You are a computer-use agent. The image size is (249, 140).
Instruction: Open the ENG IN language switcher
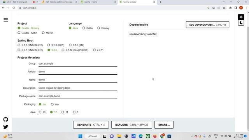tap(216, 136)
